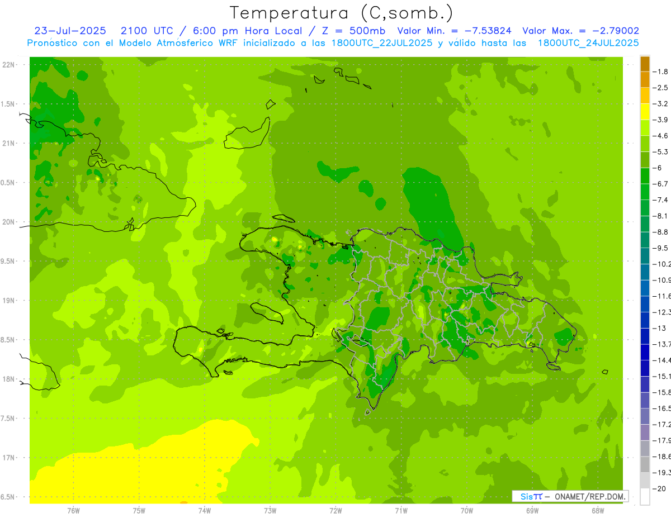
Task: Click the '70W' longitude label
Action: click(467, 511)
